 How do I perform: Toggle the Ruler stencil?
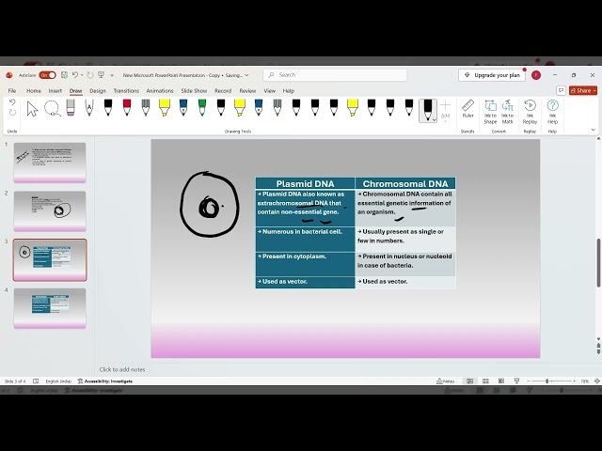pyautogui.click(x=467, y=109)
